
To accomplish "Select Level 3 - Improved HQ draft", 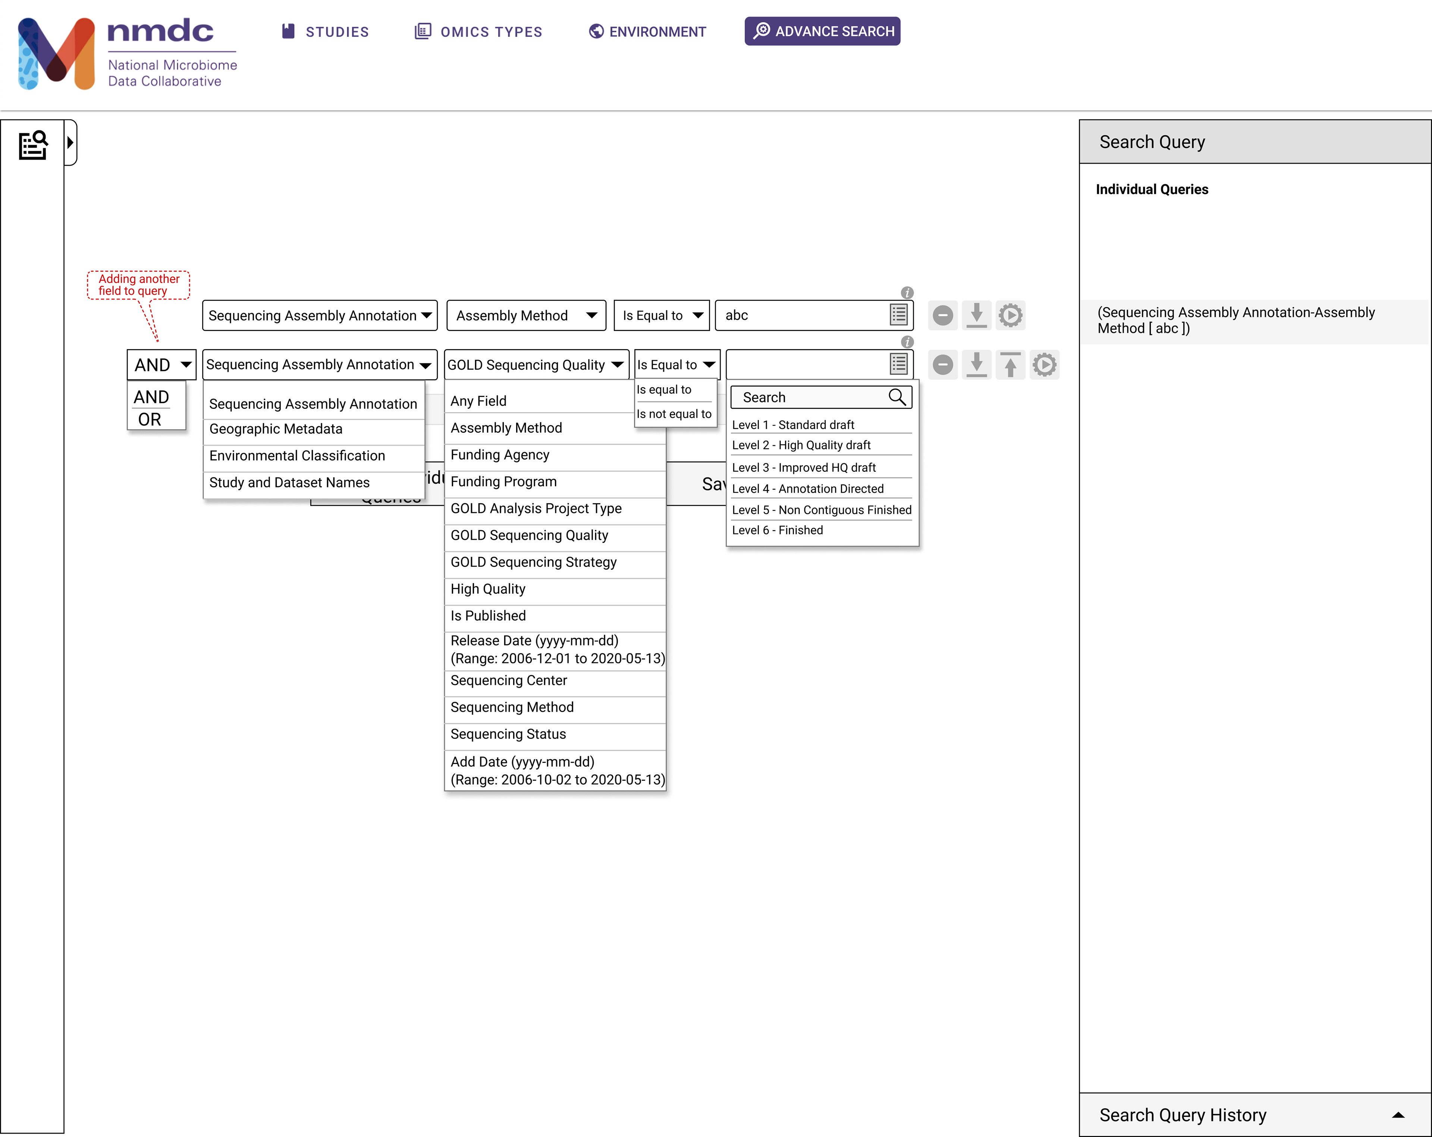I will click(821, 467).
